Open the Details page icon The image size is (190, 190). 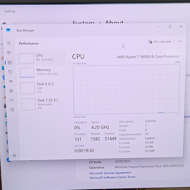[x=11, y=100]
